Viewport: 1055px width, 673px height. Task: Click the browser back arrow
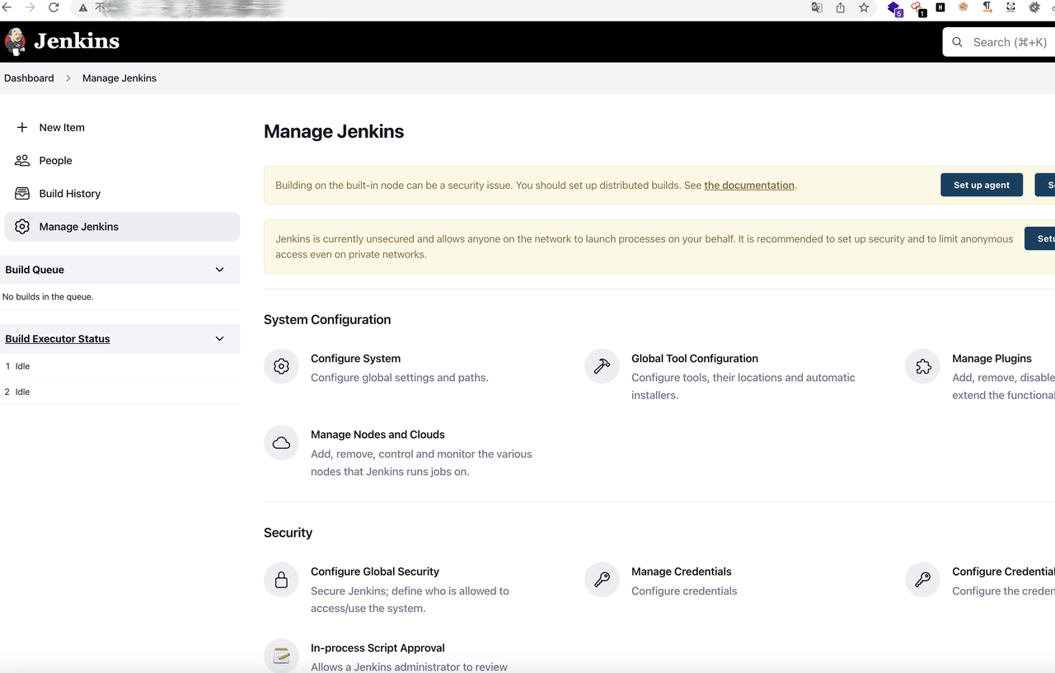tap(7, 7)
